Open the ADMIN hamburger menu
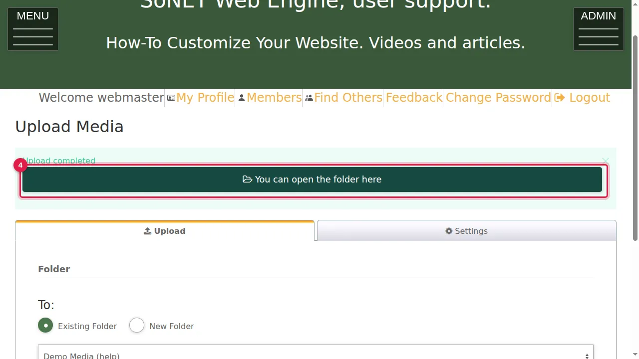The width and height of the screenshot is (639, 359). pyautogui.click(x=598, y=29)
